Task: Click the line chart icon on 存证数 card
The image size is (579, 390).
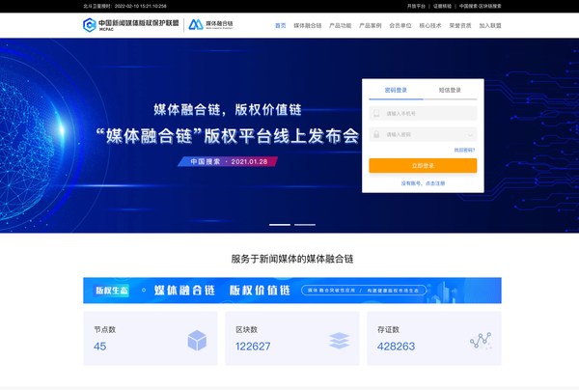Action: click(480, 339)
